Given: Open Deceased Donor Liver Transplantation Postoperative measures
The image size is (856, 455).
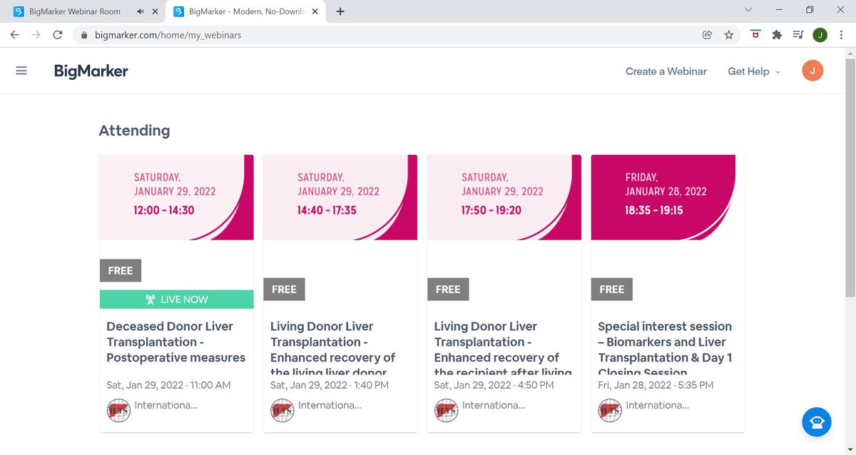Looking at the screenshot, I should click(175, 342).
